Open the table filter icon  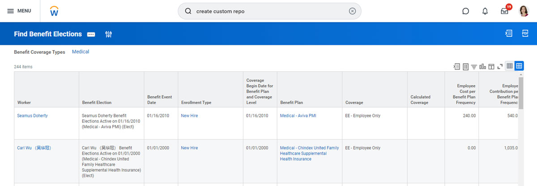(x=474, y=66)
